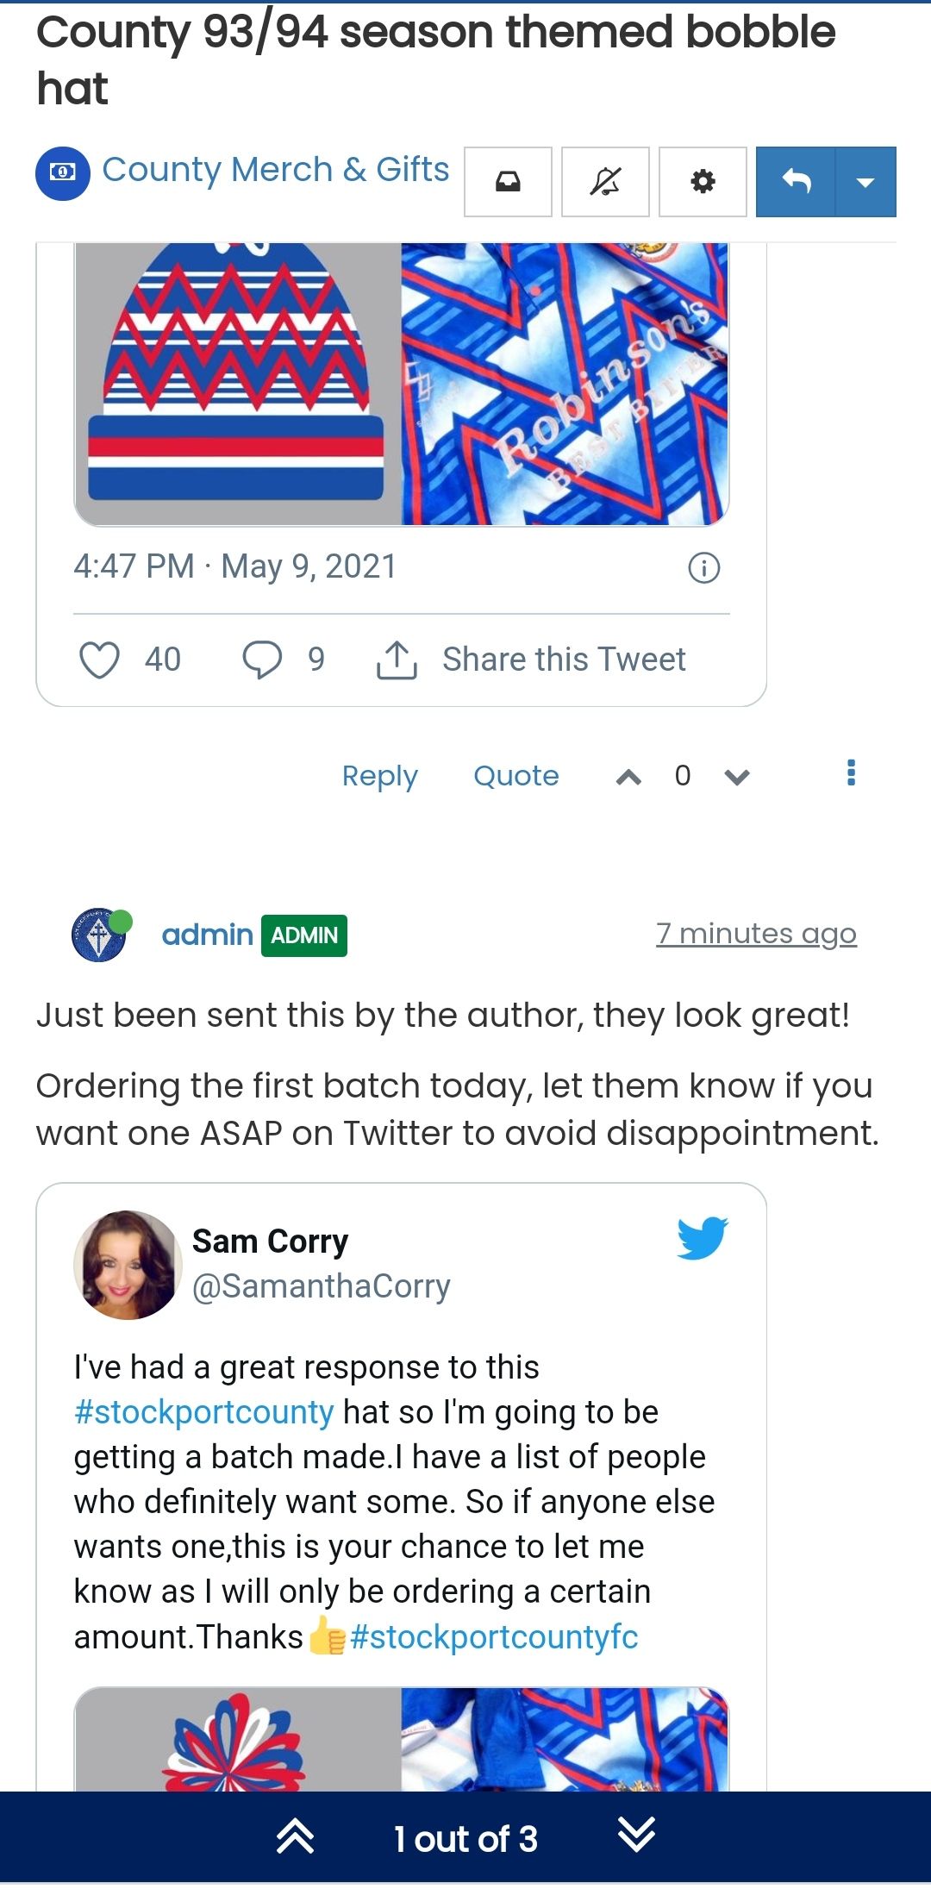Open tweet replies speech bubble
Screen dimensions: 931x1895
[x=262, y=660]
